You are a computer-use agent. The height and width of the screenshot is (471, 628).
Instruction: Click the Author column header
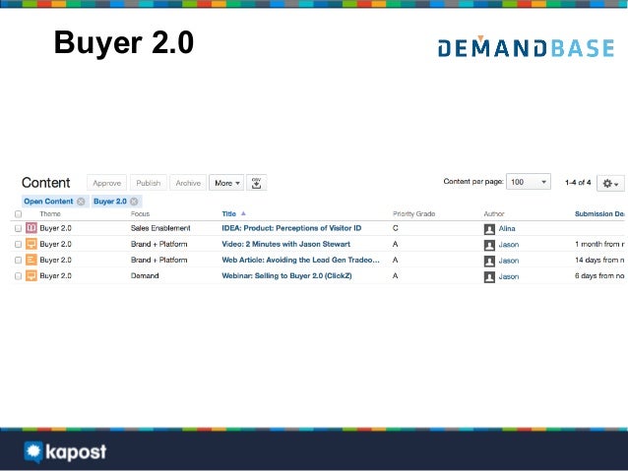pyautogui.click(x=494, y=213)
